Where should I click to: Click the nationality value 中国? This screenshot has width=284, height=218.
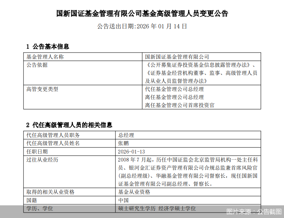point(123,200)
